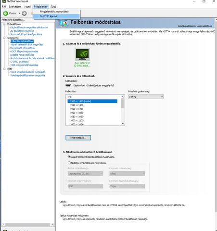The height and width of the screenshot is (231, 217).
Task: Open G-SYNC beállítása in tree
Action: [x=19, y=62]
